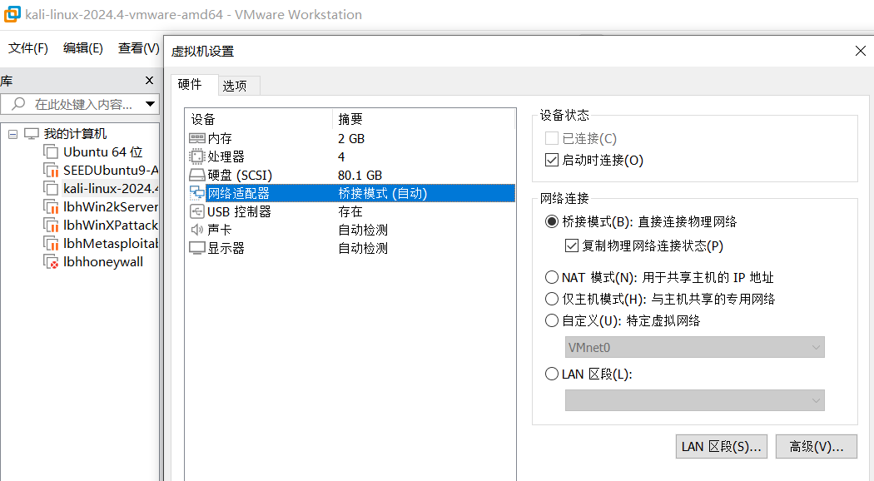Click the 高级(V)... button
Viewport: 874px width, 481px height.
click(816, 446)
